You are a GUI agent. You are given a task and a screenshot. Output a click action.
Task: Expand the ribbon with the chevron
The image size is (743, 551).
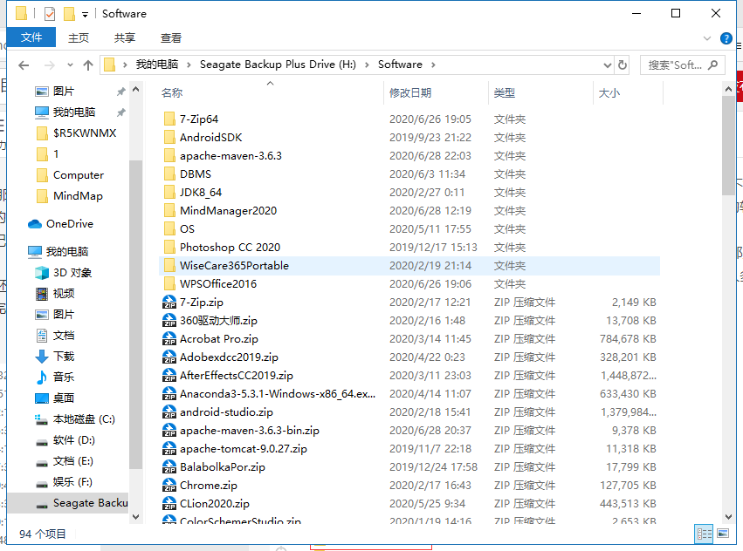pos(707,38)
